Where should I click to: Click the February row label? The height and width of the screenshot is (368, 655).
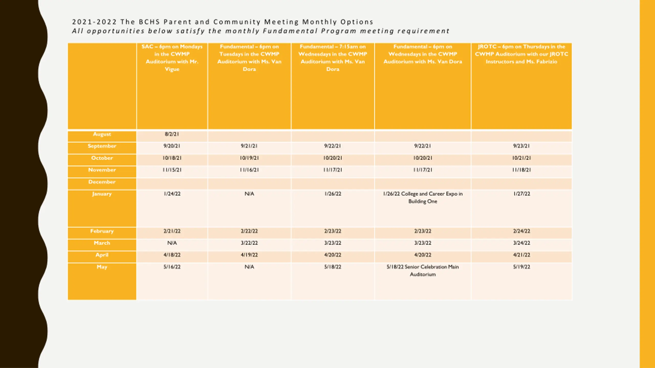(102, 233)
